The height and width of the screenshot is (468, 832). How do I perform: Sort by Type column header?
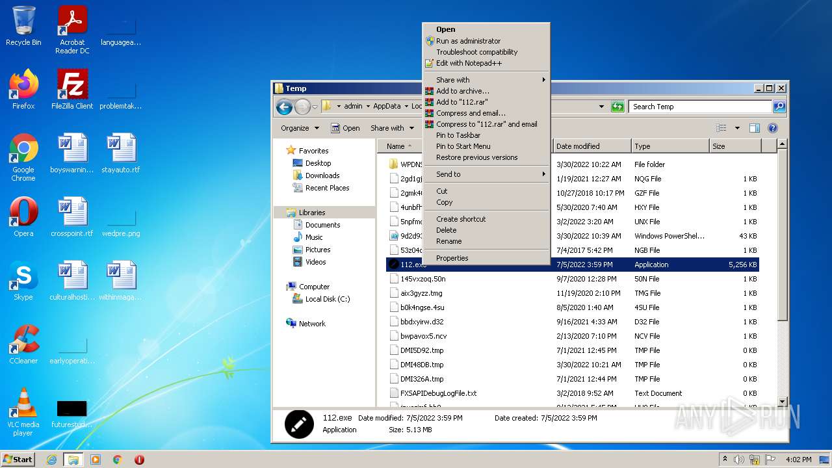click(670, 146)
